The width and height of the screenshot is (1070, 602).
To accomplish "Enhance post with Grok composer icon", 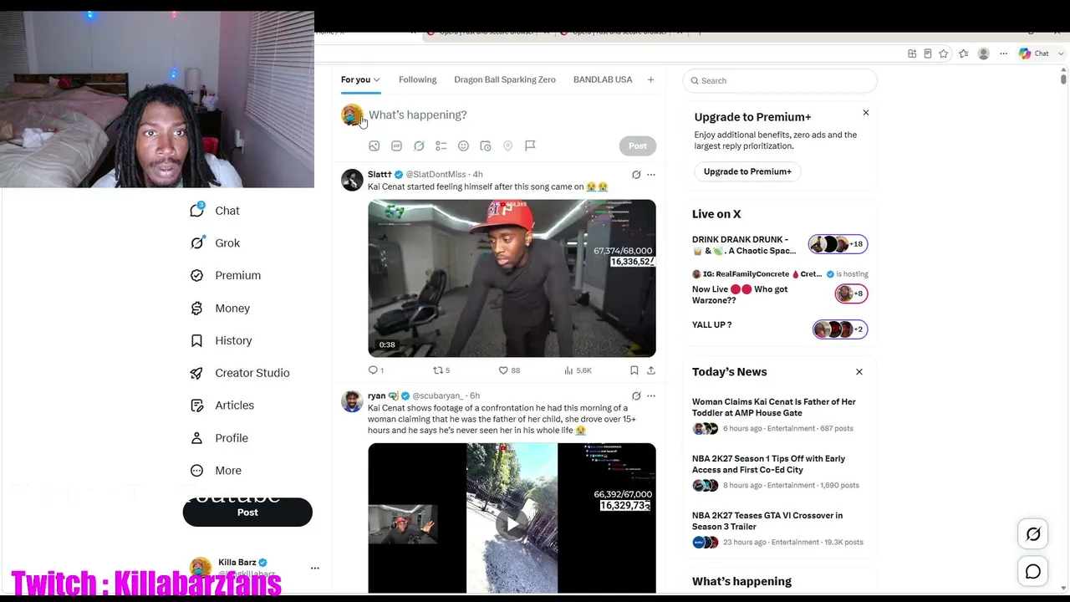I will [x=419, y=145].
